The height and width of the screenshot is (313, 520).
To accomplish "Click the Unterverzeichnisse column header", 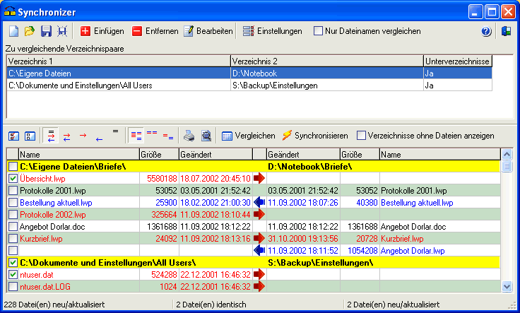I will pyautogui.click(x=458, y=61).
